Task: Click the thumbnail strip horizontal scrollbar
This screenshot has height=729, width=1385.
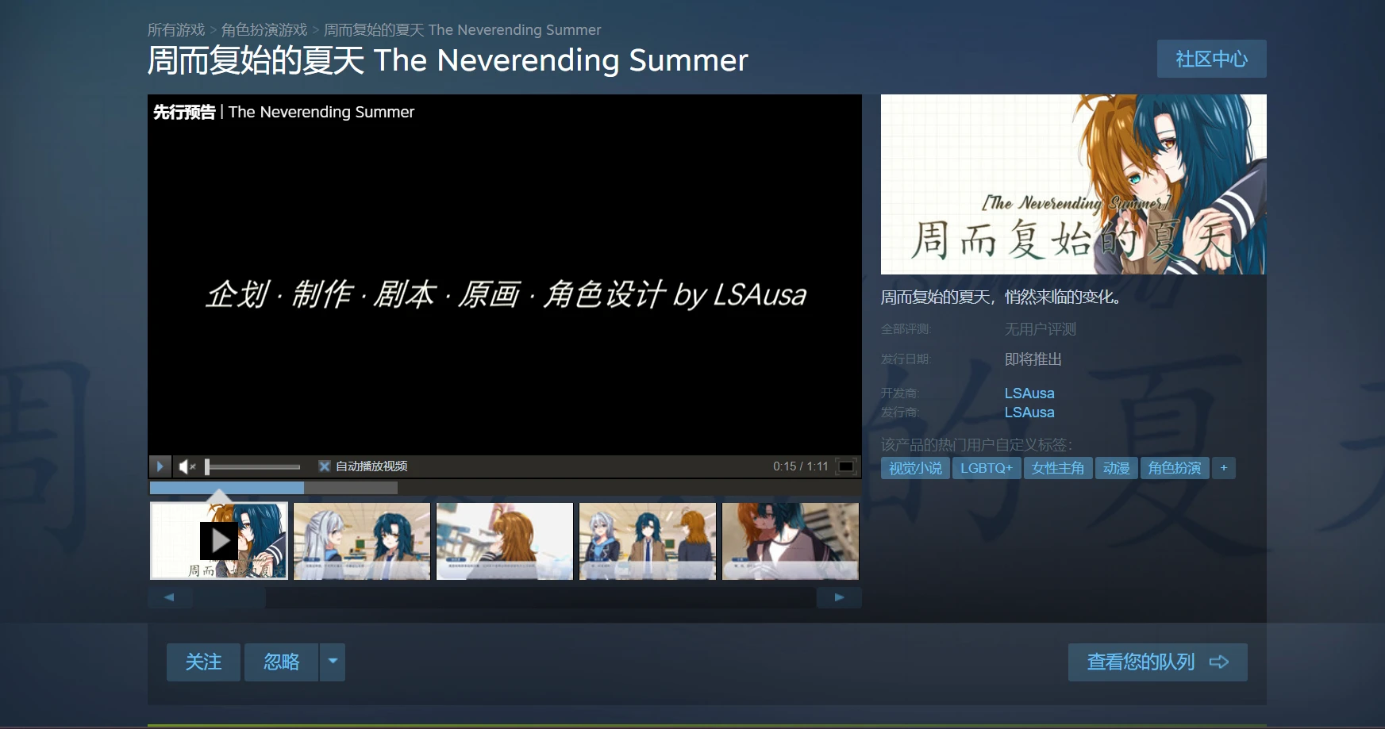Action: [x=503, y=597]
